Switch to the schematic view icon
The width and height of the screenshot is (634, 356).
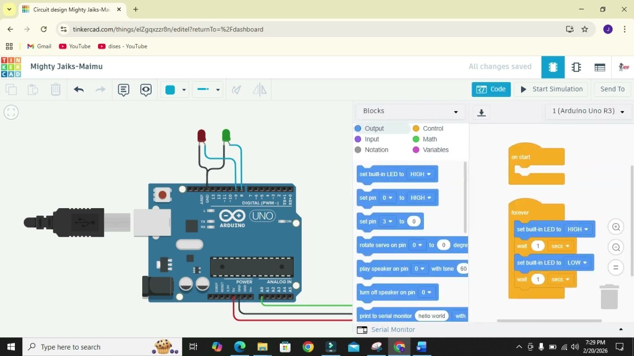[576, 67]
